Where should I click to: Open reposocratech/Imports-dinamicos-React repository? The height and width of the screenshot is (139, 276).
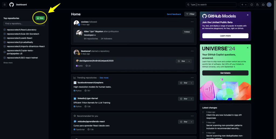coord(26,46)
